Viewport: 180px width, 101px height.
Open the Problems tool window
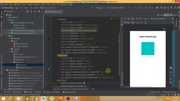(x=17, y=92)
